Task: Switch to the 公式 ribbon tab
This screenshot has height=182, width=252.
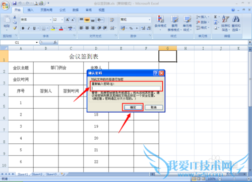Action: pos(62,10)
